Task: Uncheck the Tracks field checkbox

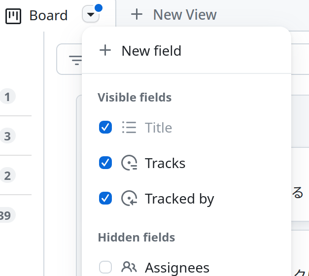Action: click(x=105, y=163)
